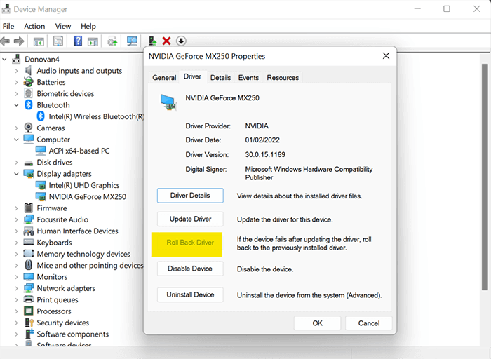
Task: Click the Device Manager title bar icon
Action: tap(6, 9)
